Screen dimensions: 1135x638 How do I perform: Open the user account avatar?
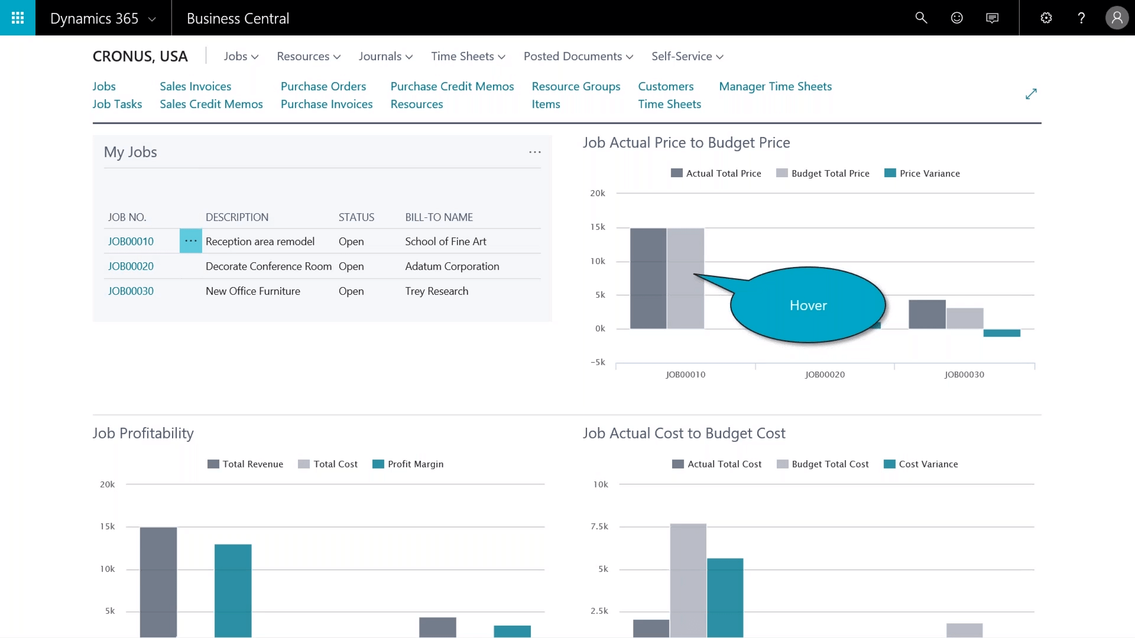(x=1117, y=18)
